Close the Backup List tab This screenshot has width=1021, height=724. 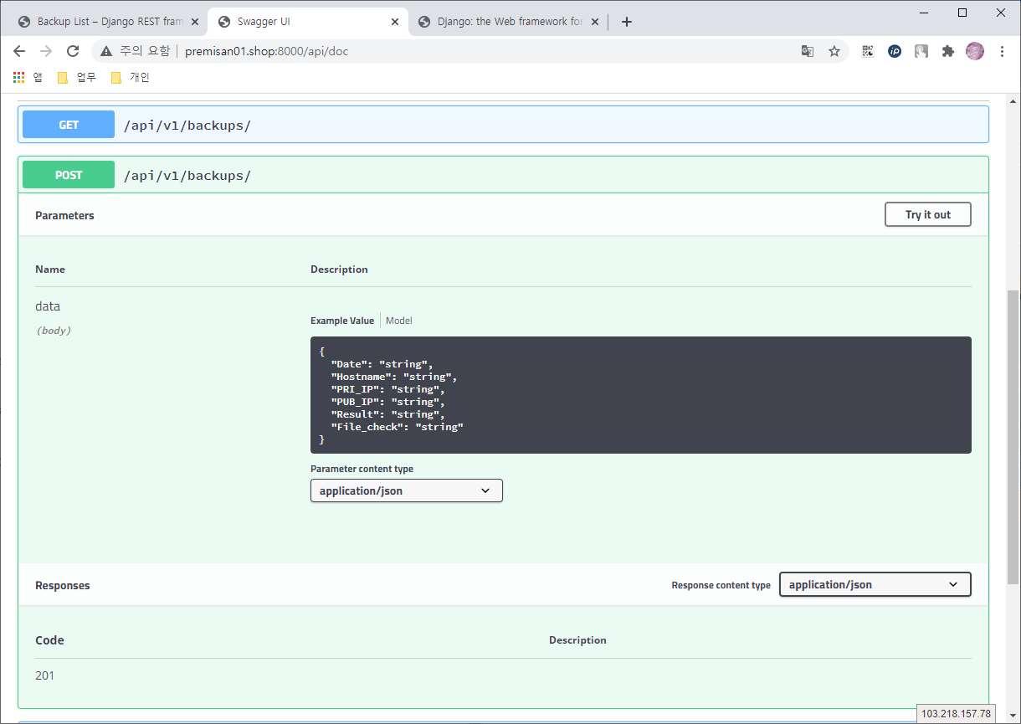(195, 22)
